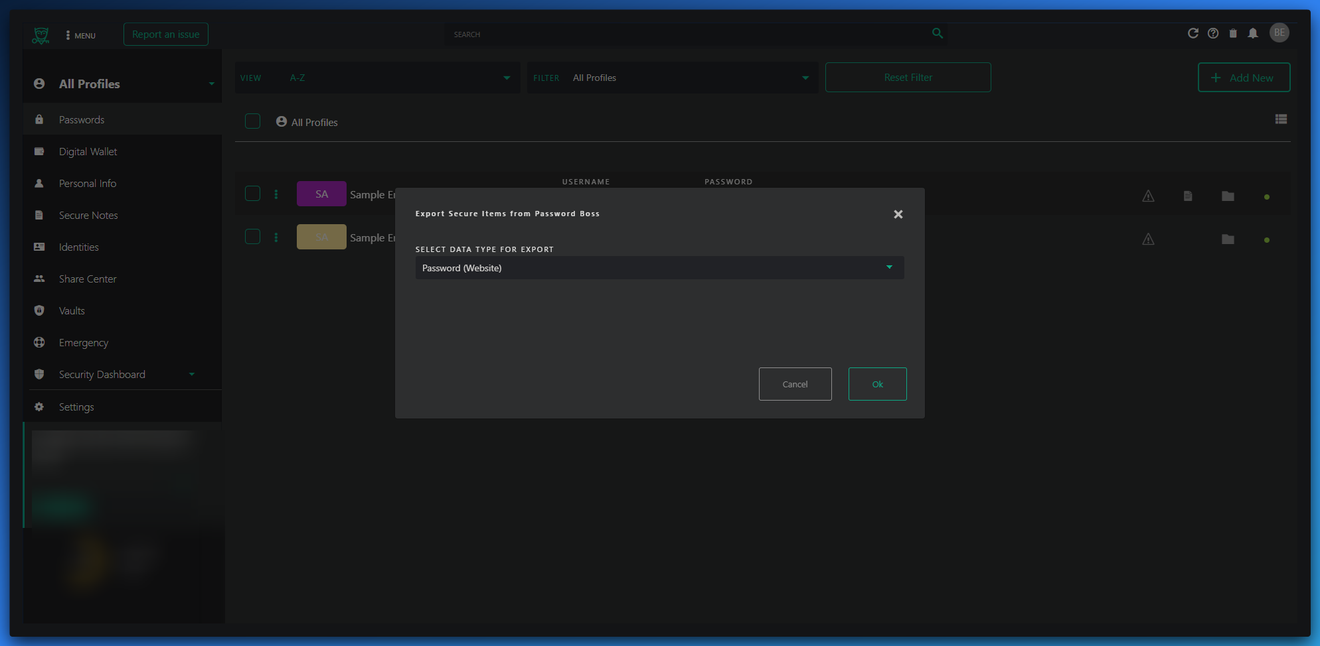Click the search magnifier icon
Image resolution: width=1320 pixels, height=646 pixels.
938,33
